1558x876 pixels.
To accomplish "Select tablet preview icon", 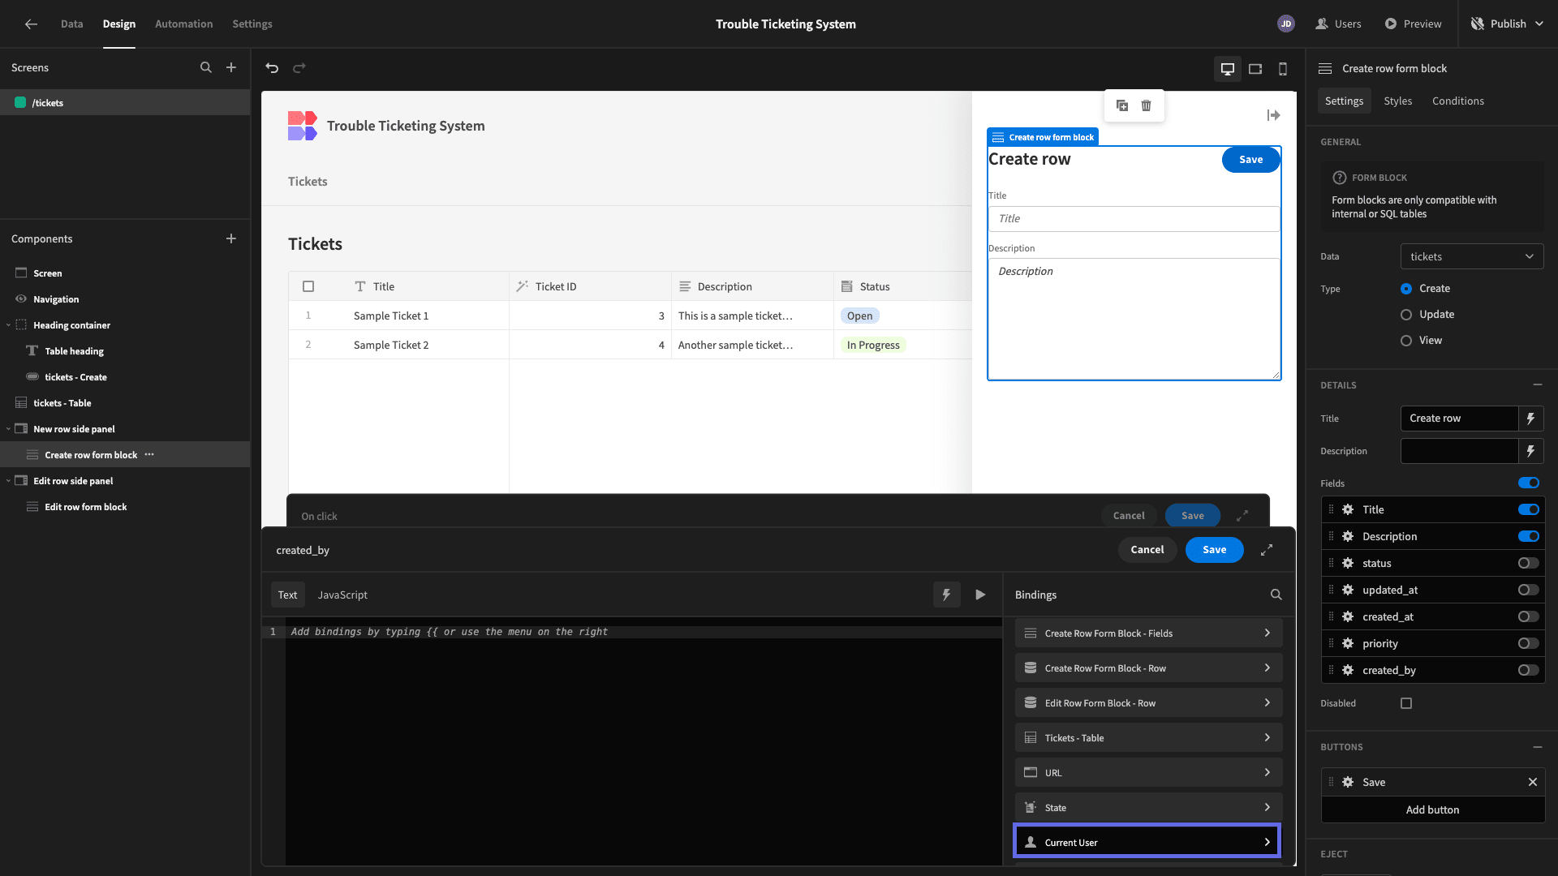I will tap(1255, 69).
